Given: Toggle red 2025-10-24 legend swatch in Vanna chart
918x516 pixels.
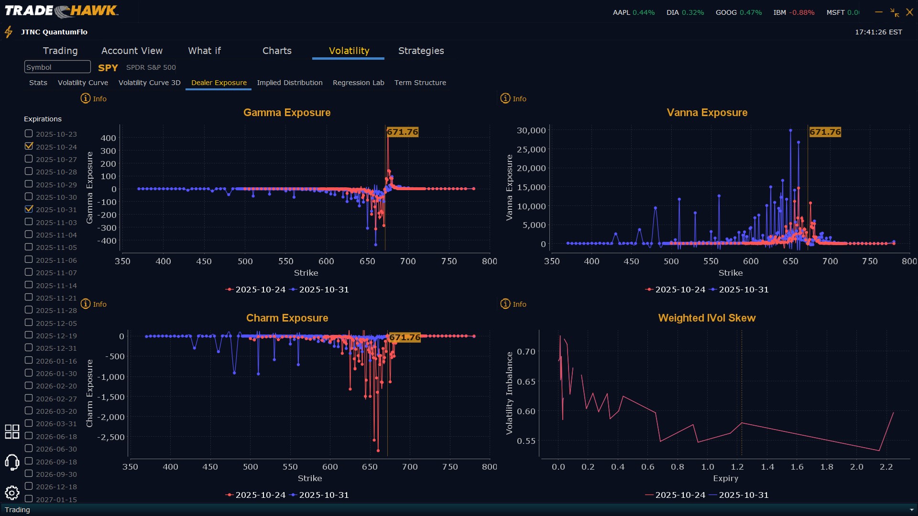Looking at the screenshot, I should pos(649,290).
